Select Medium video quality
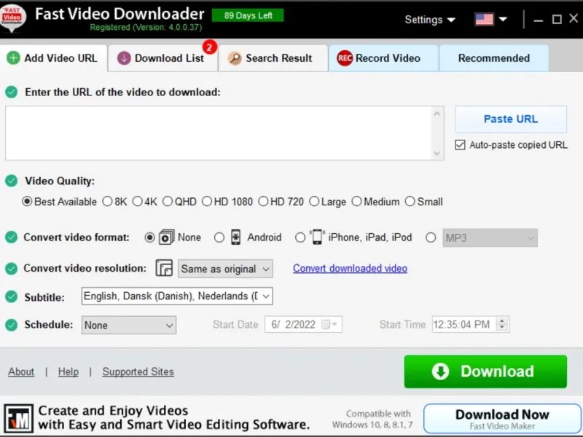Image resolution: width=583 pixels, height=437 pixels. point(356,202)
